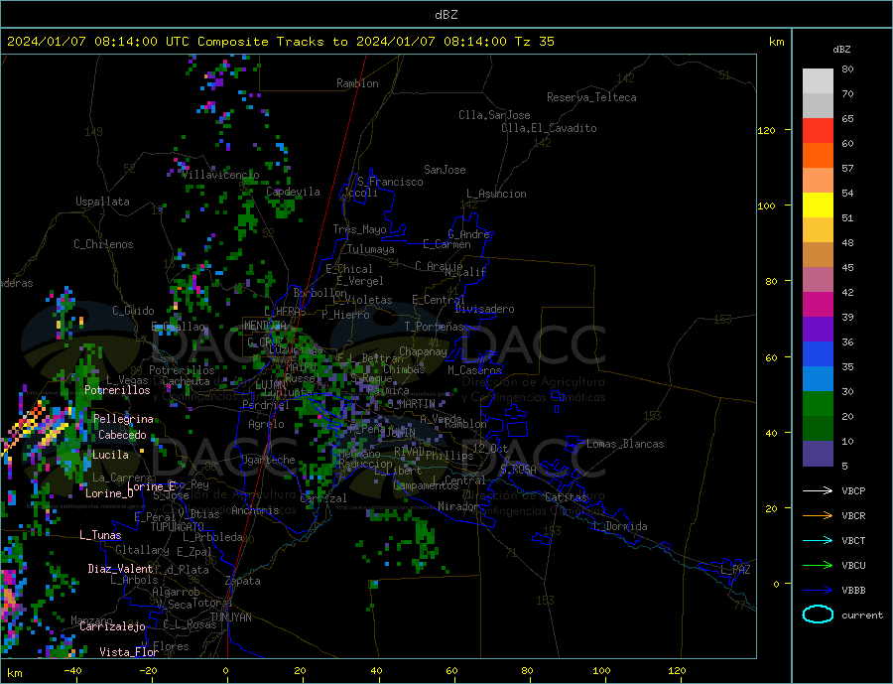Click the MENDOZA city label

pos(265,326)
